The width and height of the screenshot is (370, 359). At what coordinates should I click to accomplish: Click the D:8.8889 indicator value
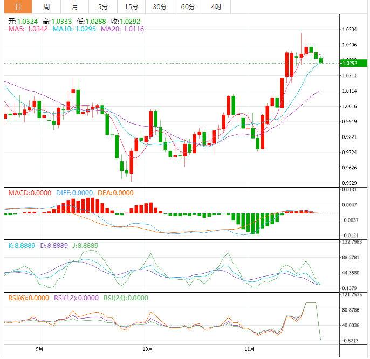click(x=54, y=246)
